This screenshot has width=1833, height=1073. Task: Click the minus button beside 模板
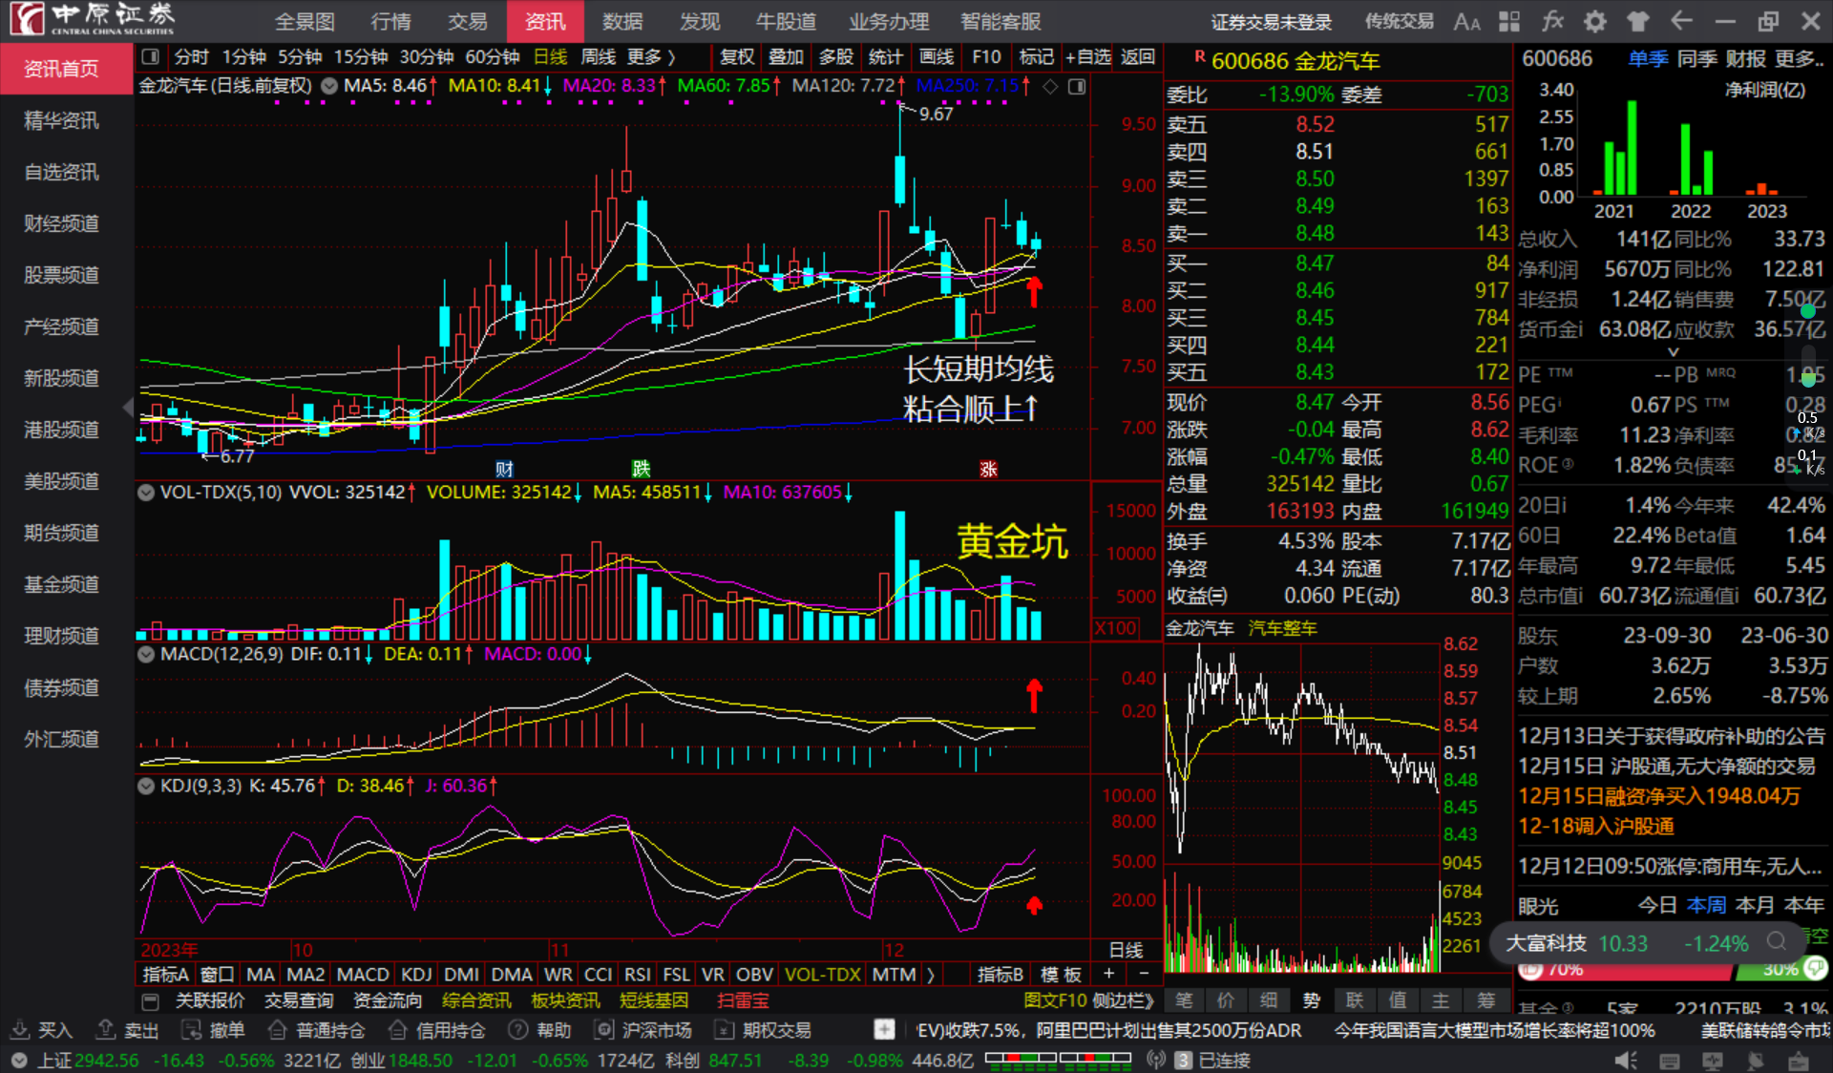pyautogui.click(x=1144, y=974)
